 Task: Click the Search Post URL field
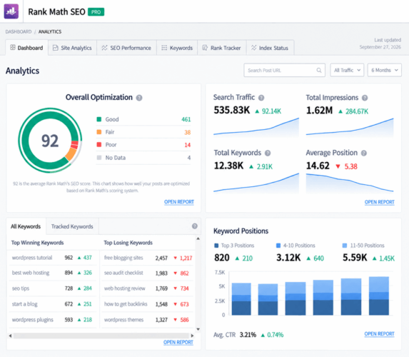click(x=284, y=70)
